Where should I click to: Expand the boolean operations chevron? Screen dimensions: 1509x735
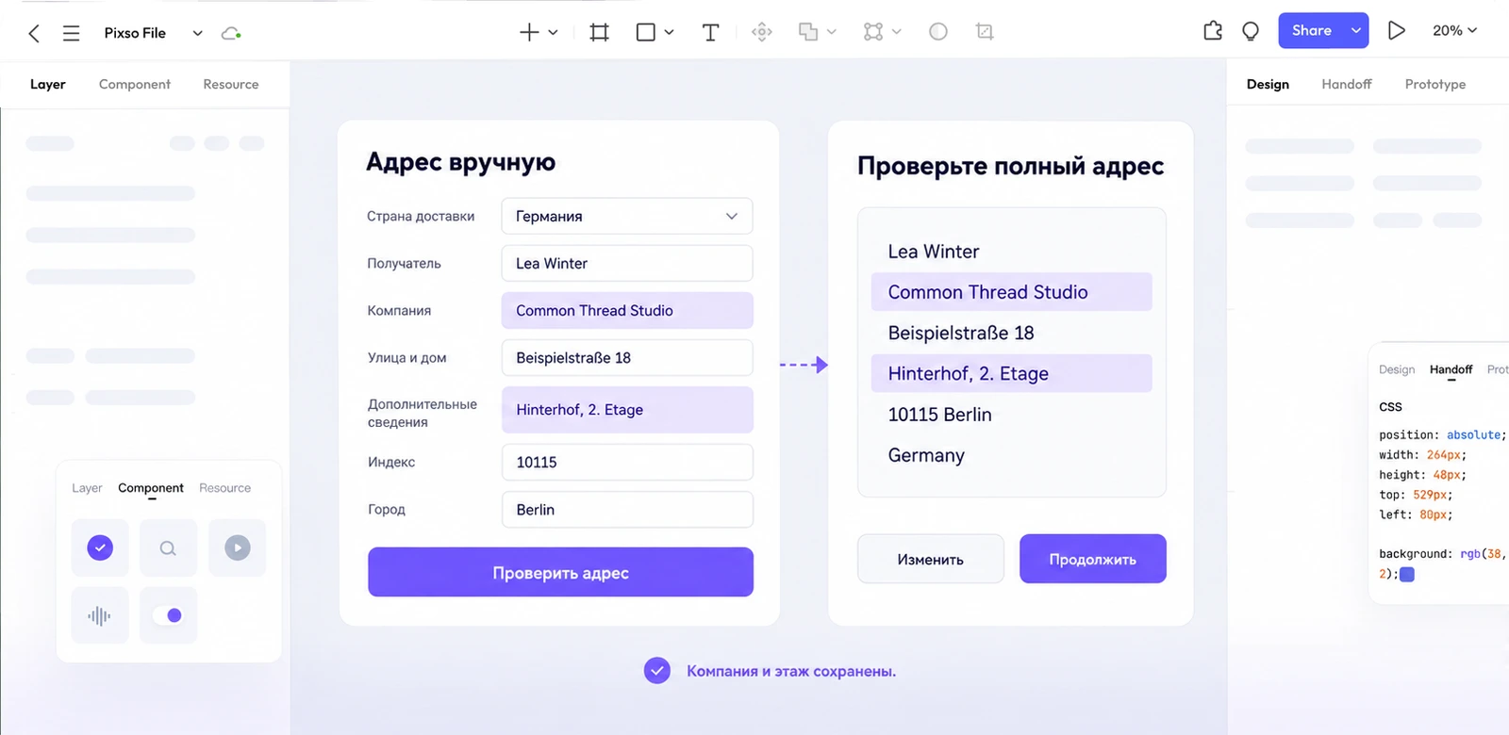(x=831, y=32)
